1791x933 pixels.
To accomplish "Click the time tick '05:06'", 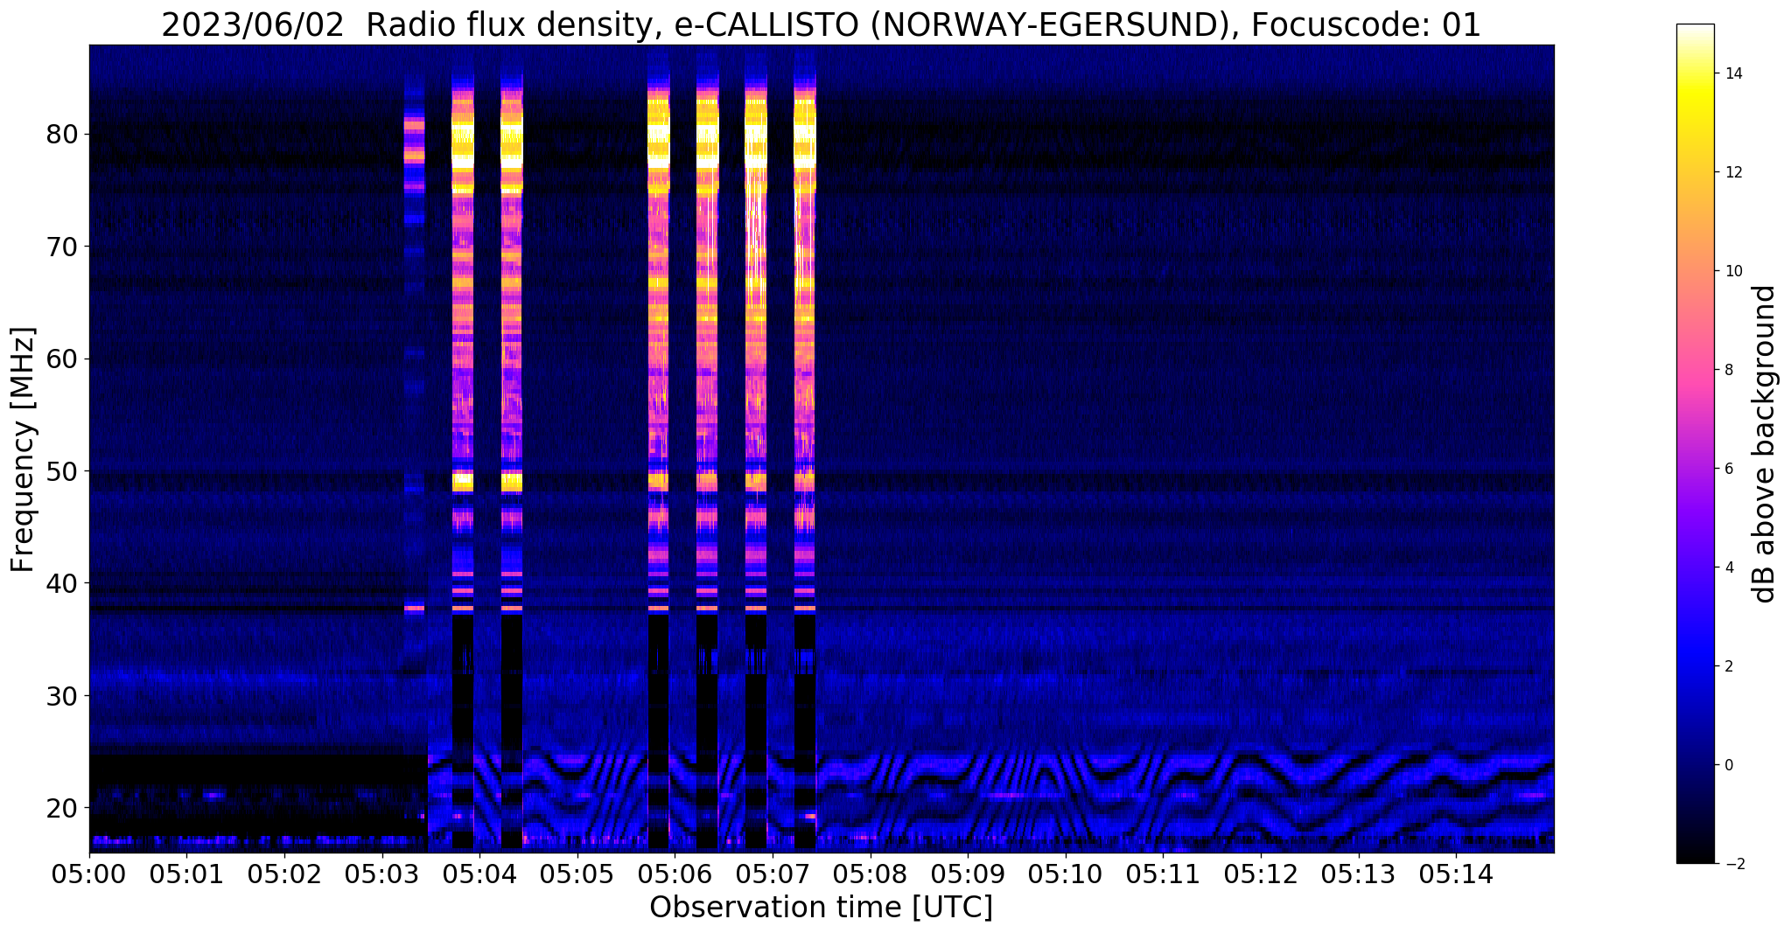I will pyautogui.click(x=675, y=873).
